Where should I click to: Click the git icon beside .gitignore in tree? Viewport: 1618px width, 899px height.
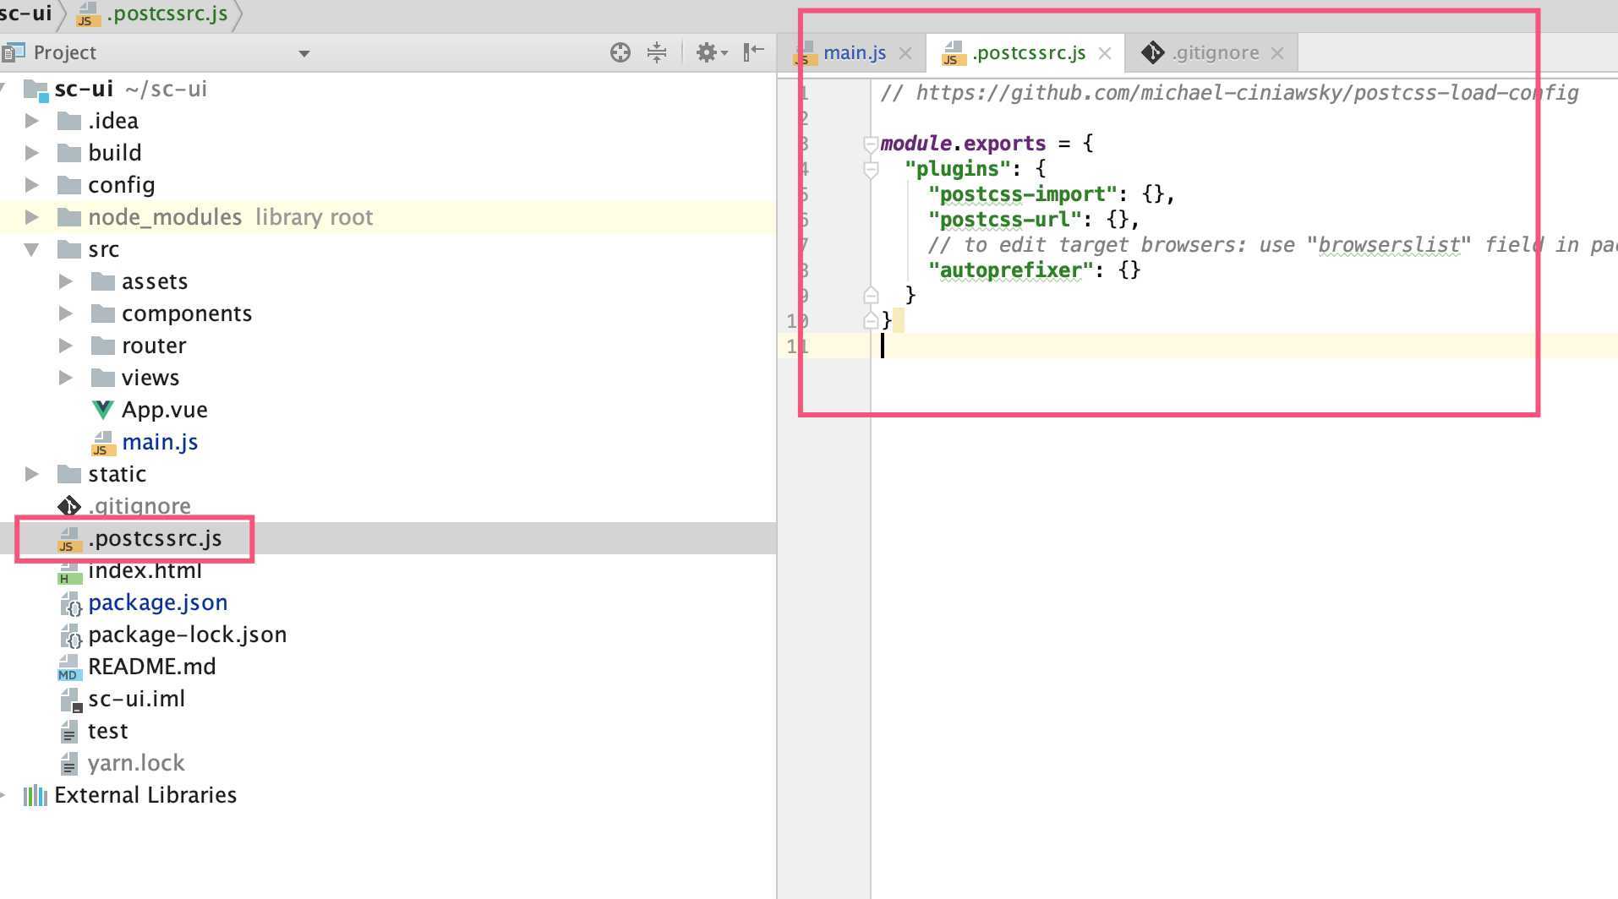(x=68, y=506)
